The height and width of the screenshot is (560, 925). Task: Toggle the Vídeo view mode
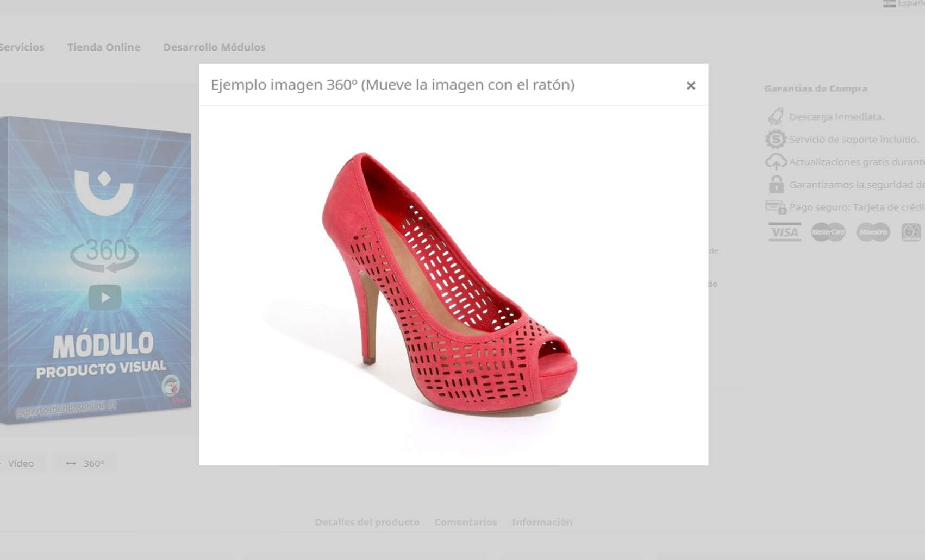tap(21, 463)
